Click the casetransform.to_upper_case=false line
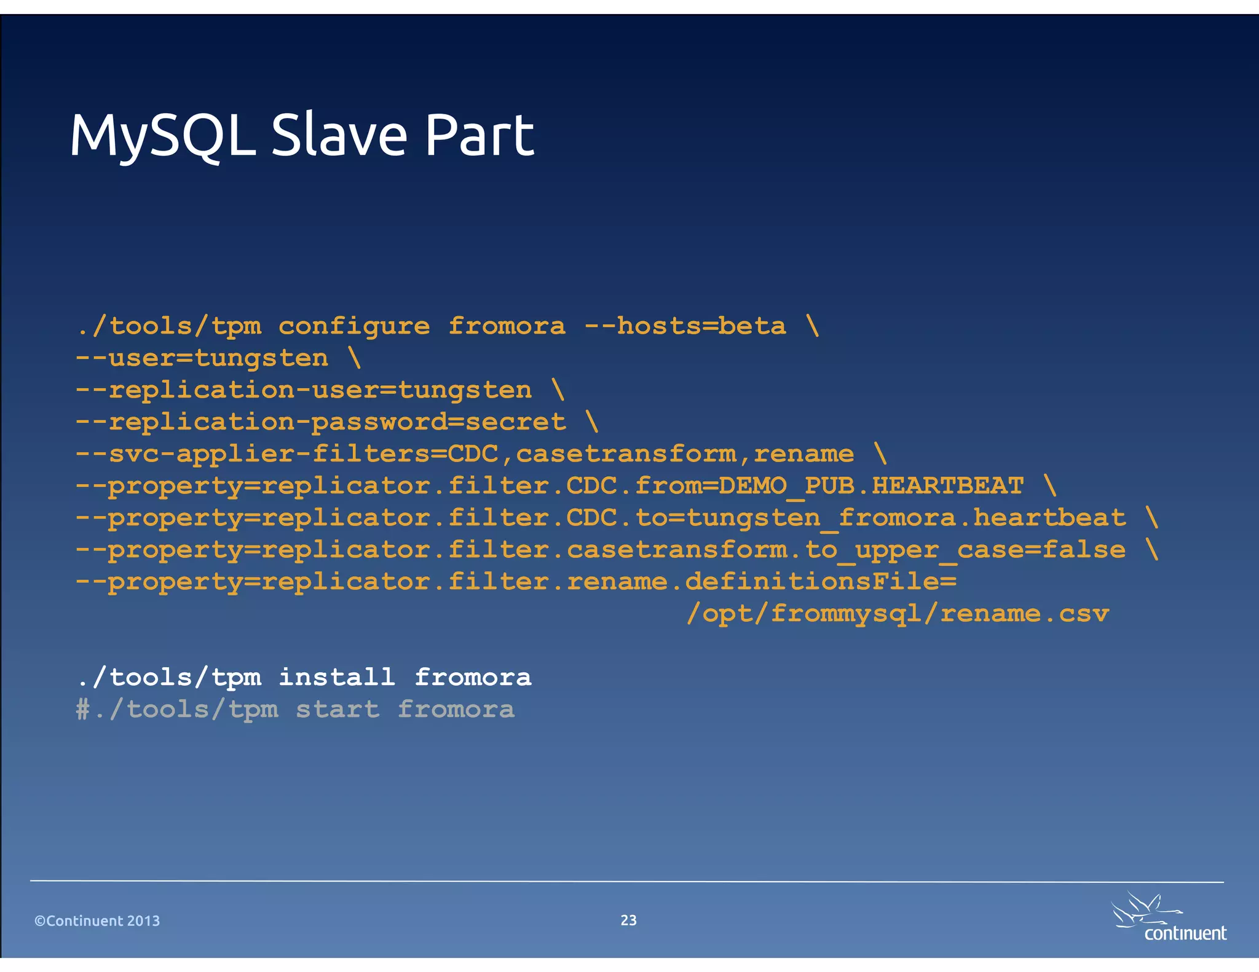Image resolution: width=1259 pixels, height=972 pixels. 617,549
